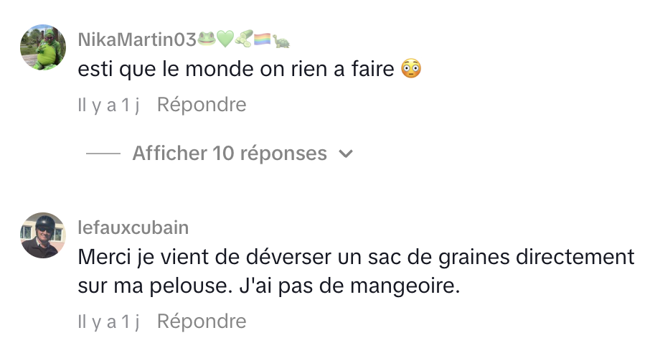650x343 pixels.
Task: Click the green heart emoji in username
Action: (225, 39)
